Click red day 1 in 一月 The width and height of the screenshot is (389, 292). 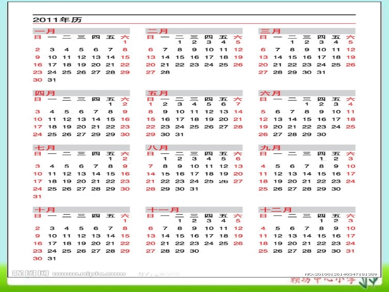click(x=125, y=42)
